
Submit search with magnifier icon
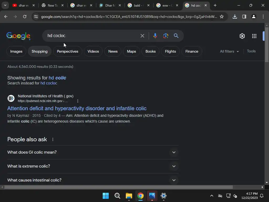click(x=176, y=36)
